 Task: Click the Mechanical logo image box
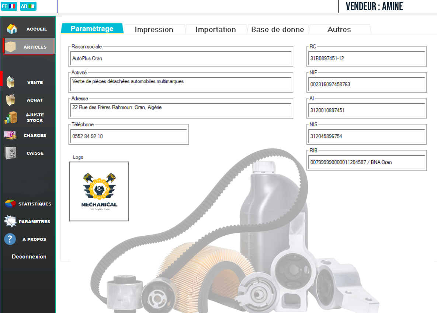99,191
